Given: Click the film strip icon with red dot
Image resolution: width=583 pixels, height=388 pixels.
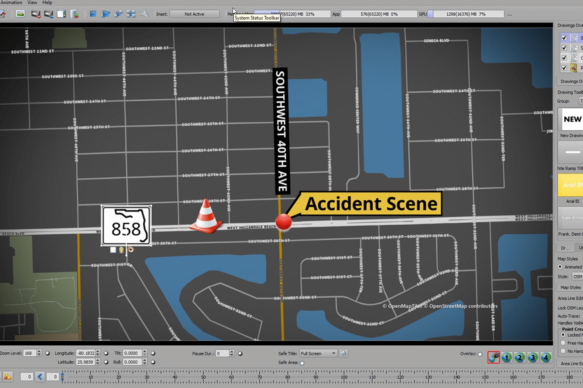Looking at the screenshot, I should point(36,14).
